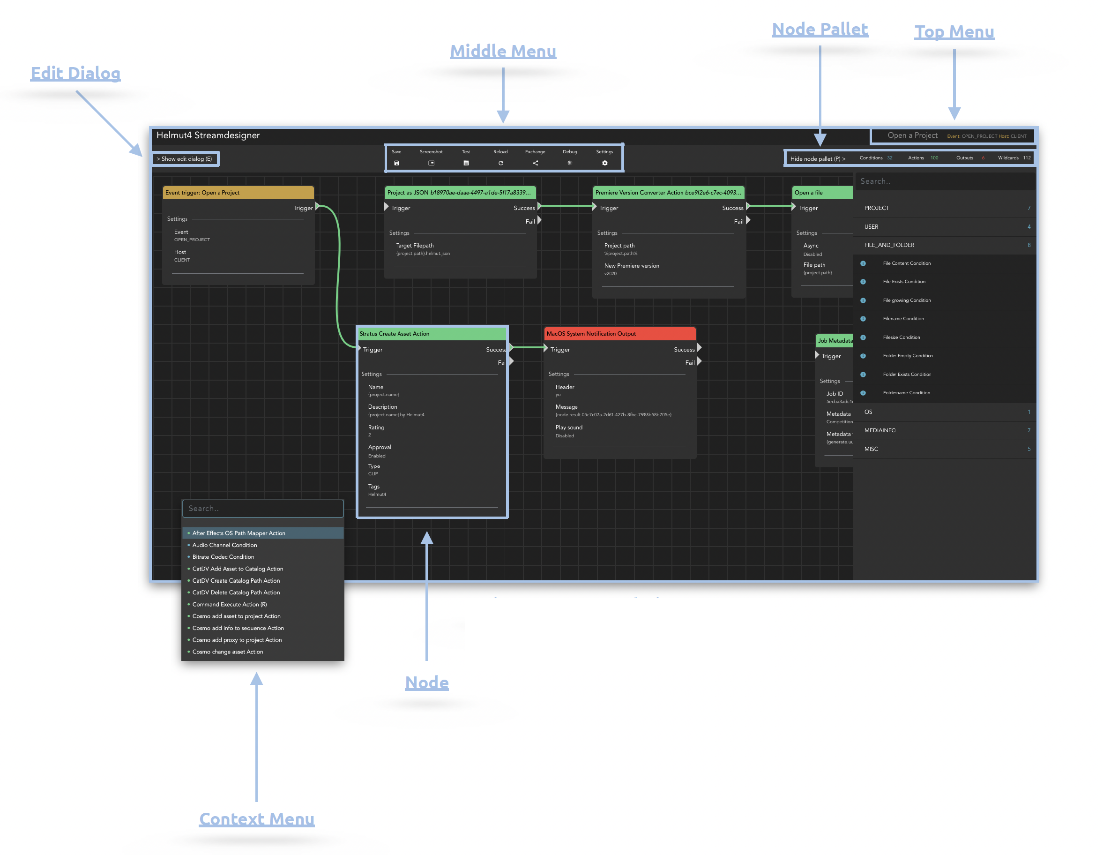Click the Test list icon
This screenshot has height=855, width=1103.
pyautogui.click(x=466, y=163)
